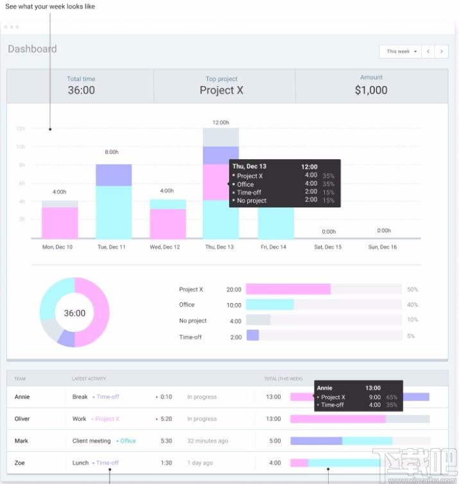Viewport: 459px width, 484px height.
Task: Click the Project X tag in Oliver's activity
Action: tap(107, 419)
